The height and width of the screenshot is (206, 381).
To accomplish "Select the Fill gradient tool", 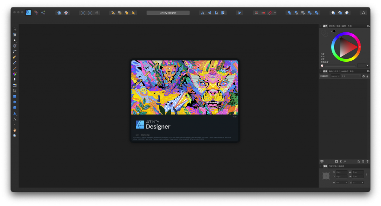I will point(15,74).
